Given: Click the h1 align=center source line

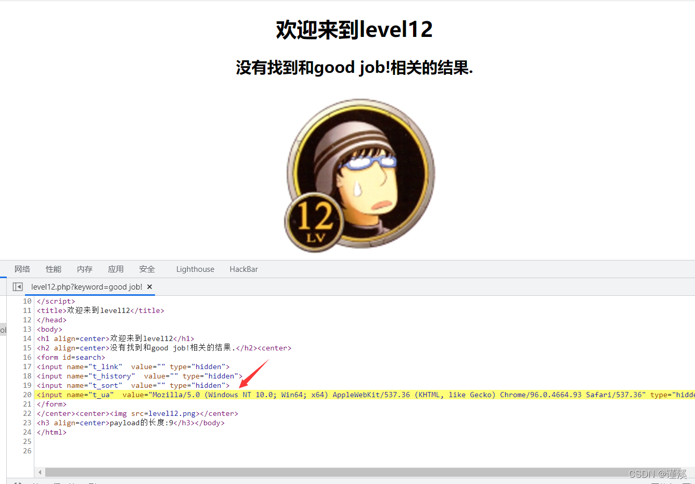Looking at the screenshot, I should pyautogui.click(x=115, y=338).
